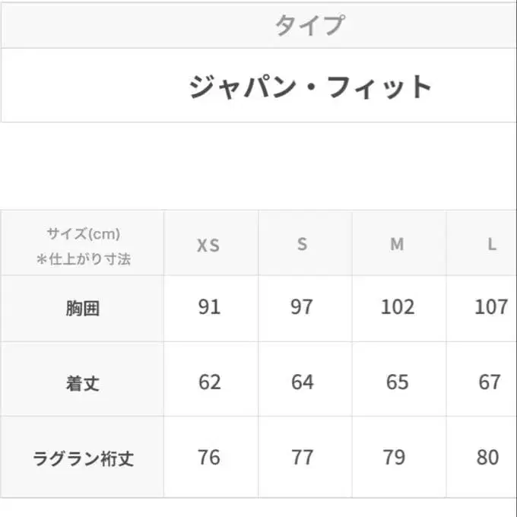Click the タイプ header cell

click(x=309, y=25)
